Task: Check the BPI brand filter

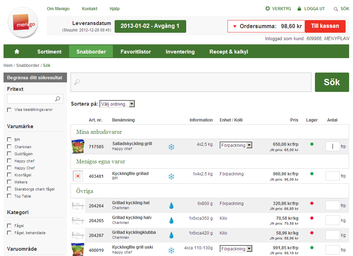Action: (x=9, y=139)
